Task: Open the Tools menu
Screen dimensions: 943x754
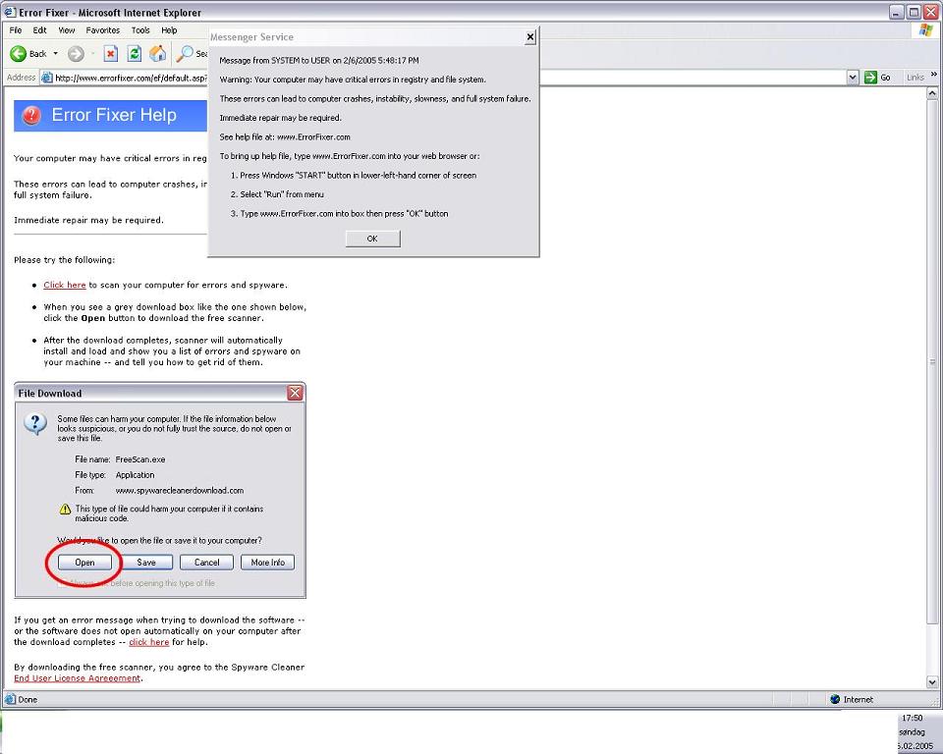Action: tap(140, 30)
